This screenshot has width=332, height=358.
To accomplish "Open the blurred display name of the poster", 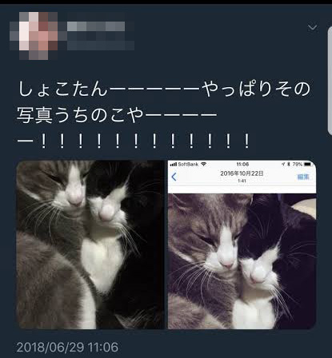I will (96, 26).
